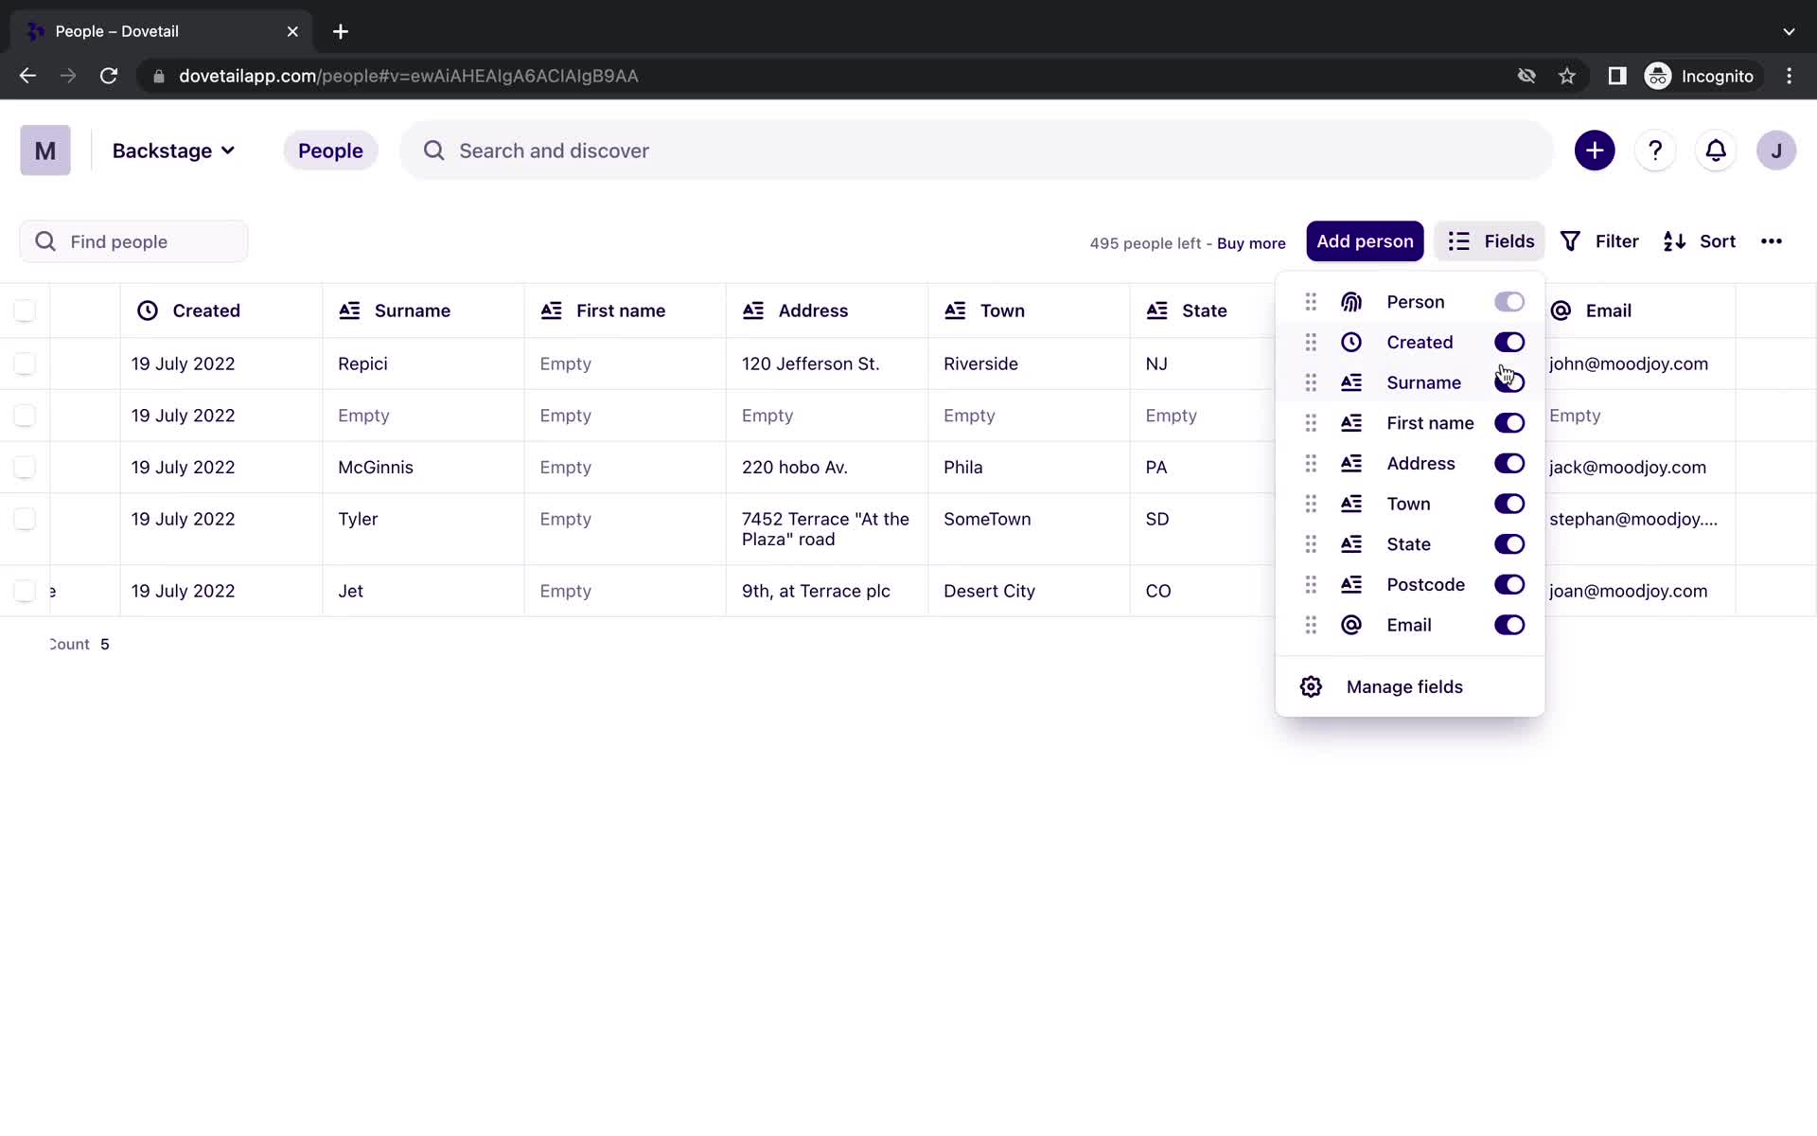The width and height of the screenshot is (1817, 1136).
Task: Select the People tab navigation item
Action: (331, 151)
